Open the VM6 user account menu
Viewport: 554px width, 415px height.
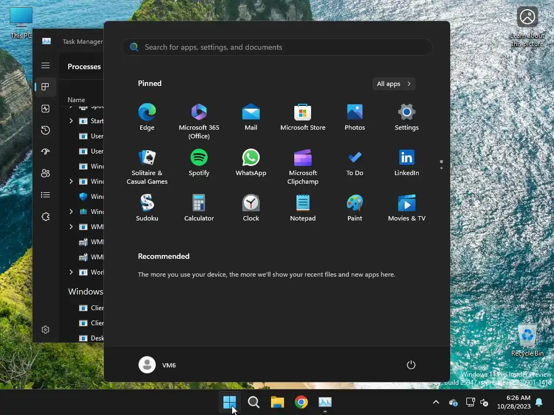[x=157, y=365]
